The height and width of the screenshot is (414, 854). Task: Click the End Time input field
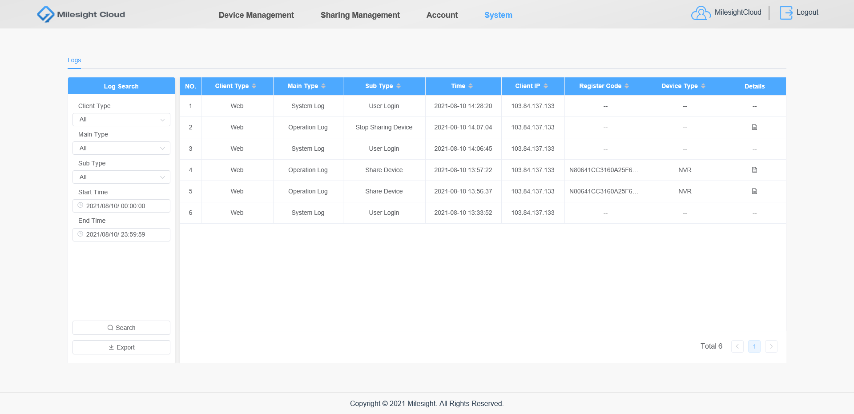(x=121, y=235)
